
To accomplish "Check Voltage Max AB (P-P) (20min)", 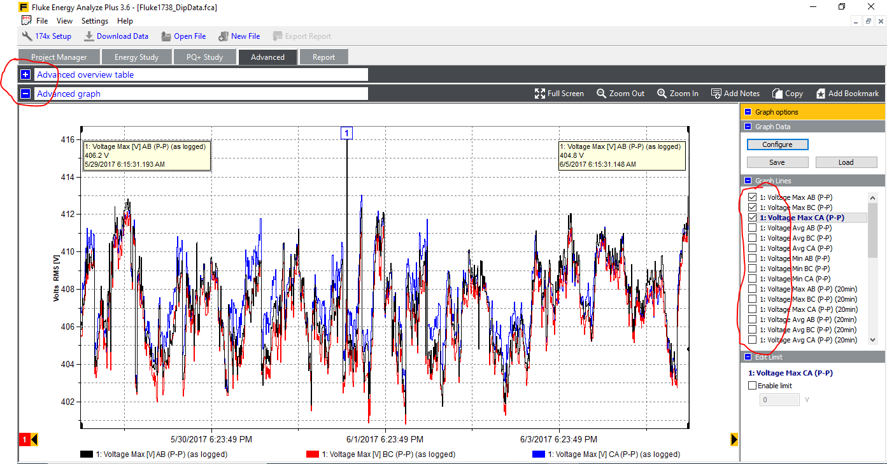I will point(753,289).
